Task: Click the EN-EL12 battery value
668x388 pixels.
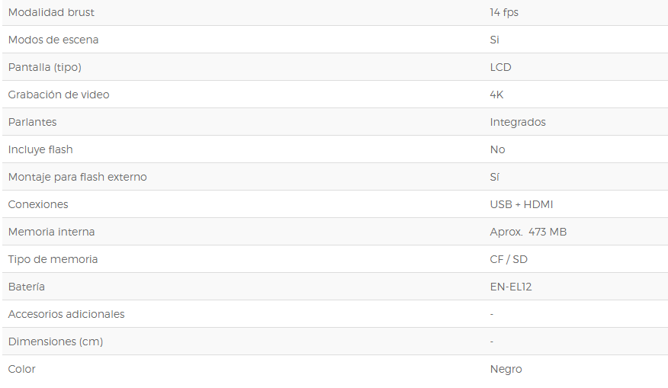Action: [x=511, y=287]
